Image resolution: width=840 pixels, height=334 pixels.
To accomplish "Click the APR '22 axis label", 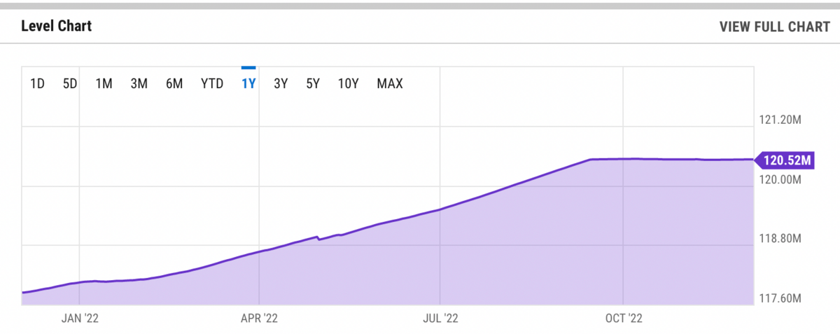I will tap(260, 319).
